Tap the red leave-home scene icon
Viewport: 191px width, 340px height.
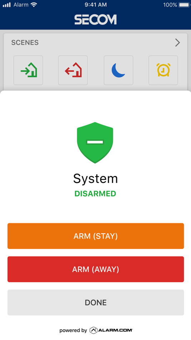73,70
